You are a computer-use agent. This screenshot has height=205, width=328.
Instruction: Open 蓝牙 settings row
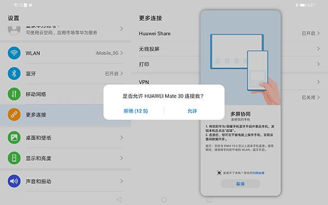point(66,74)
